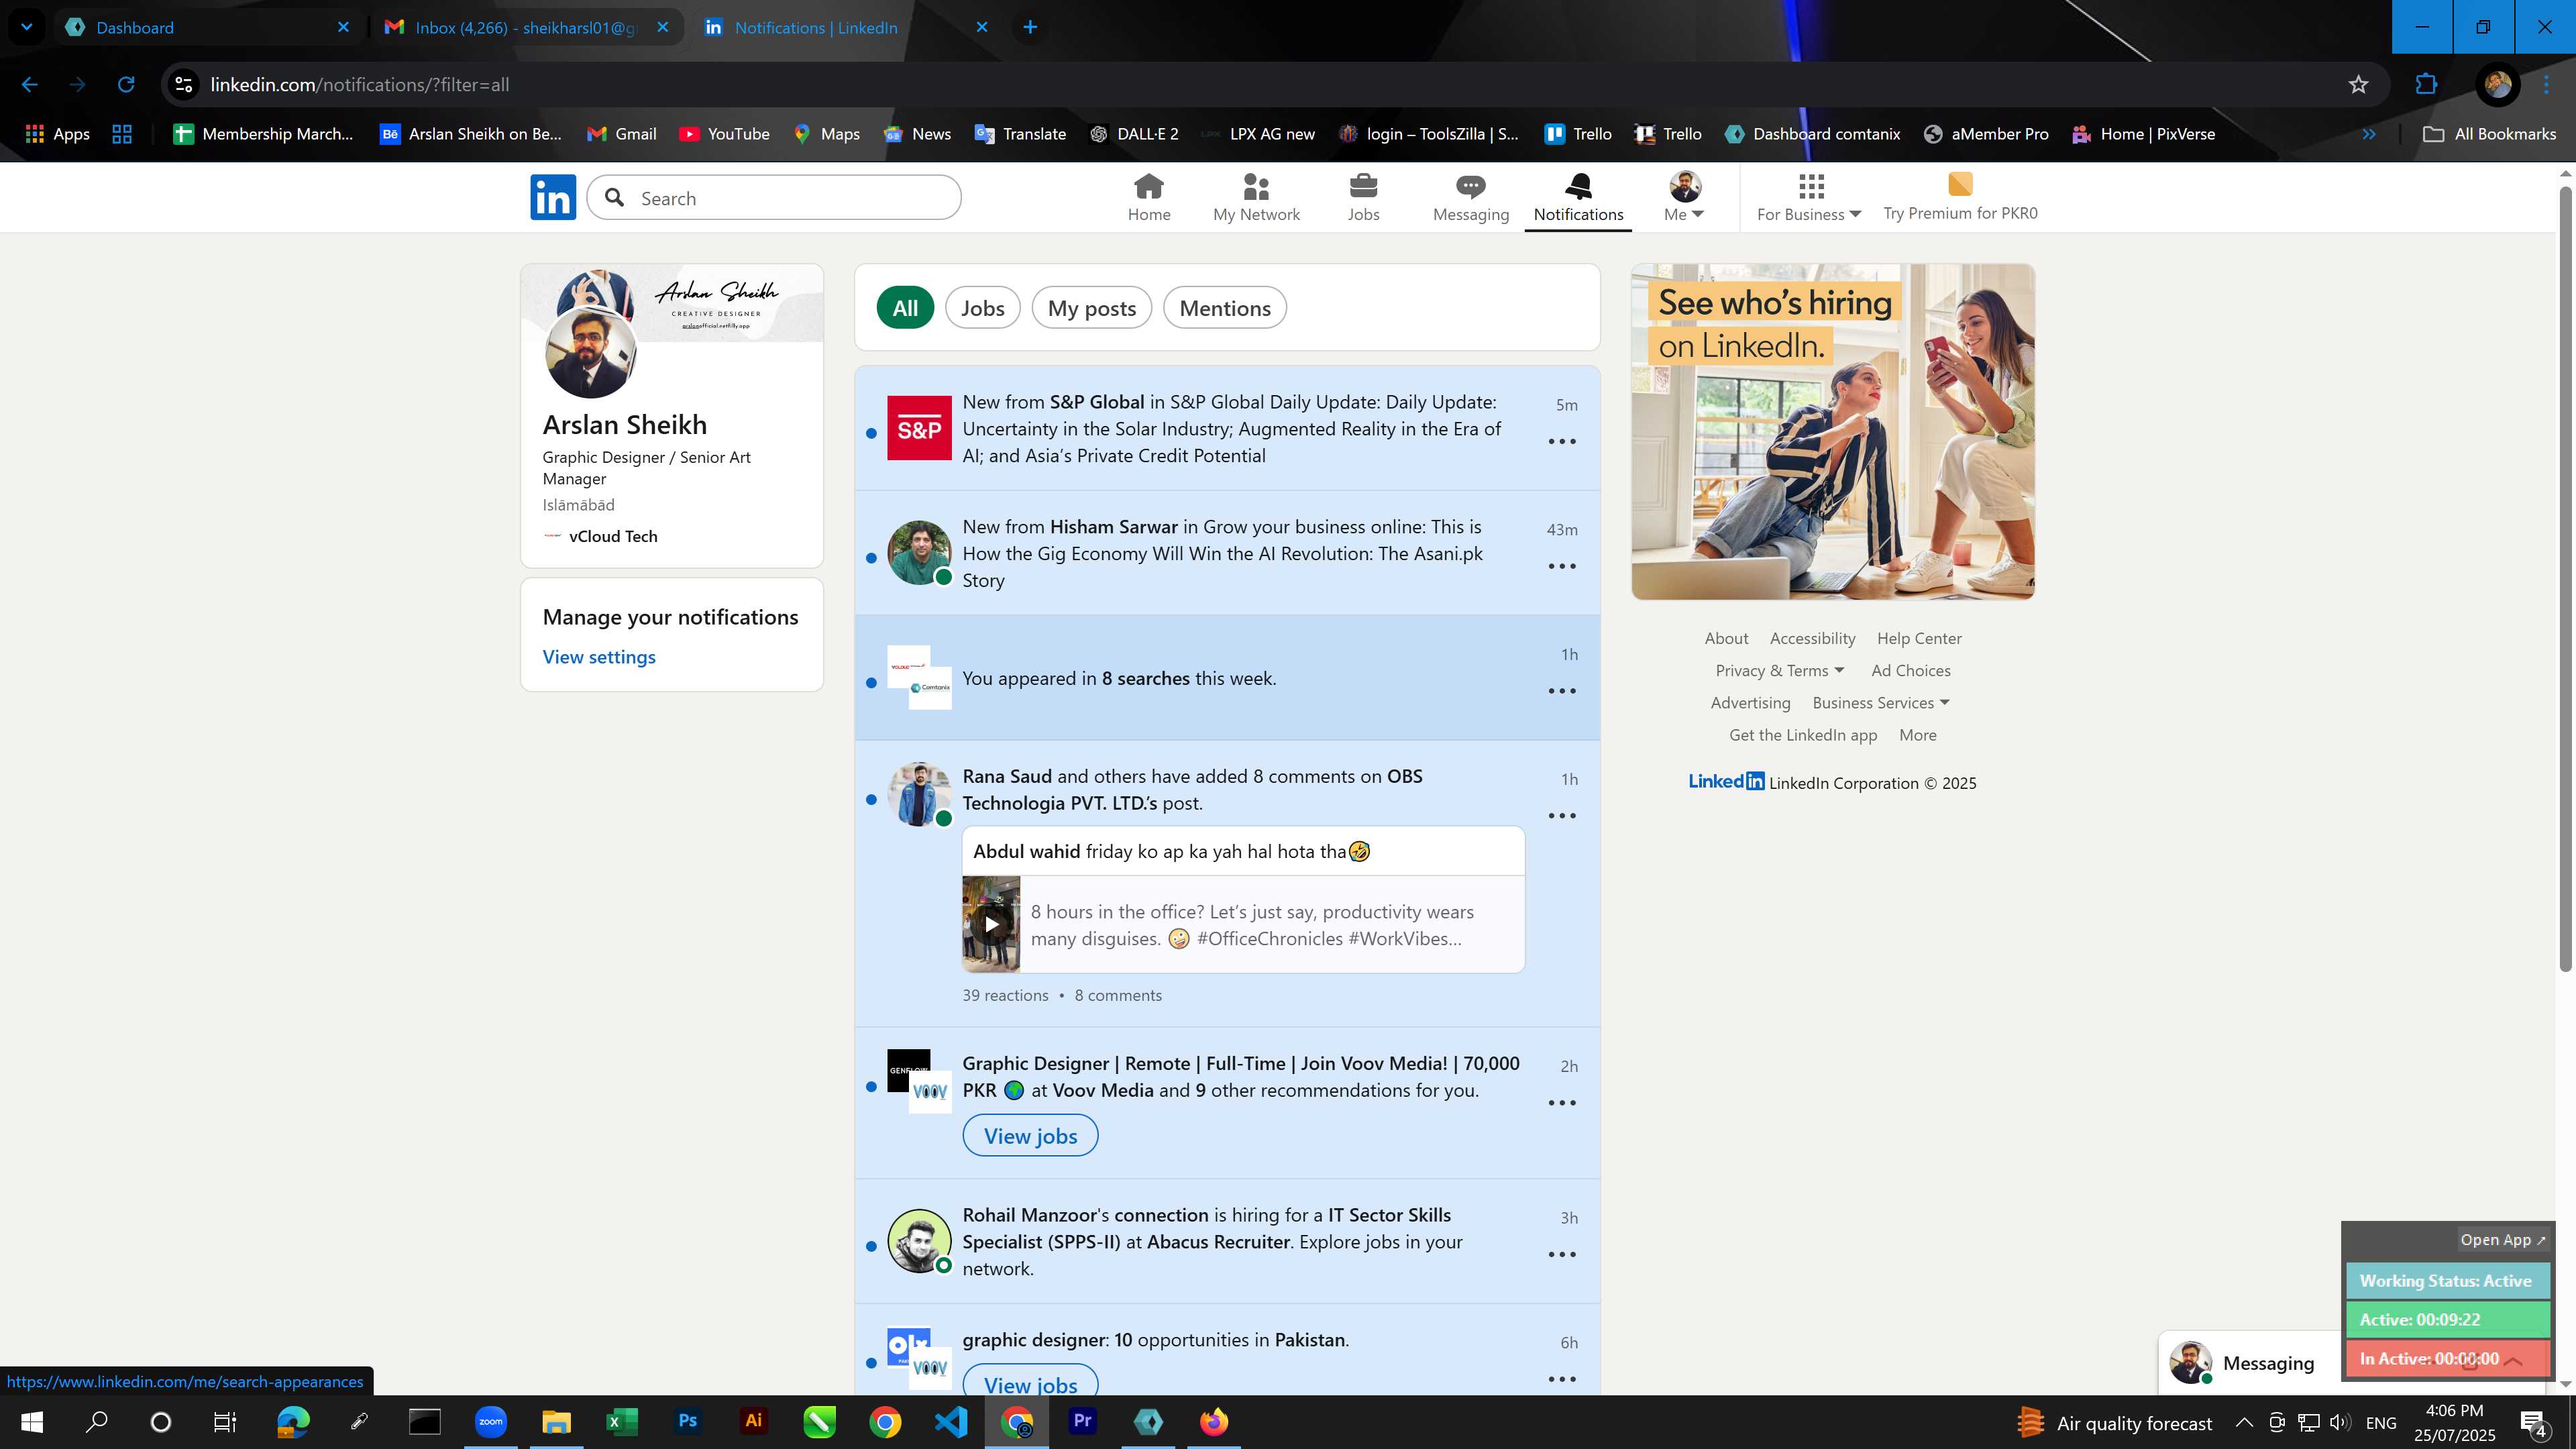The image size is (2576, 1449).
Task: Open options for Voov Media jobs notification
Action: click(x=1562, y=1103)
